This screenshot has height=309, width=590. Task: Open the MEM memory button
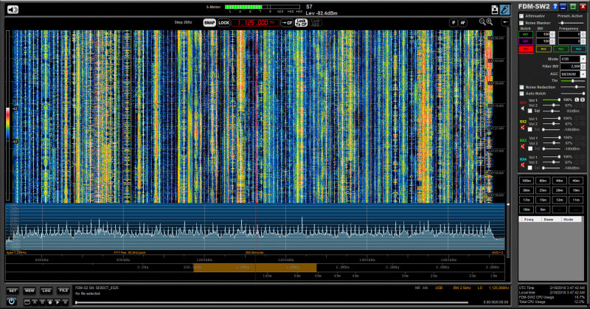[29, 291]
